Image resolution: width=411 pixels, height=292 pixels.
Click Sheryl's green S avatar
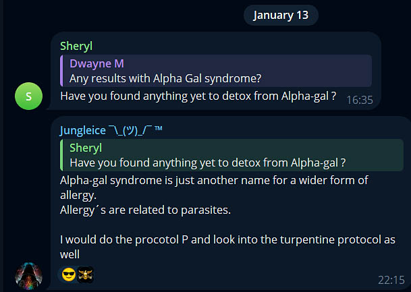[x=28, y=96]
